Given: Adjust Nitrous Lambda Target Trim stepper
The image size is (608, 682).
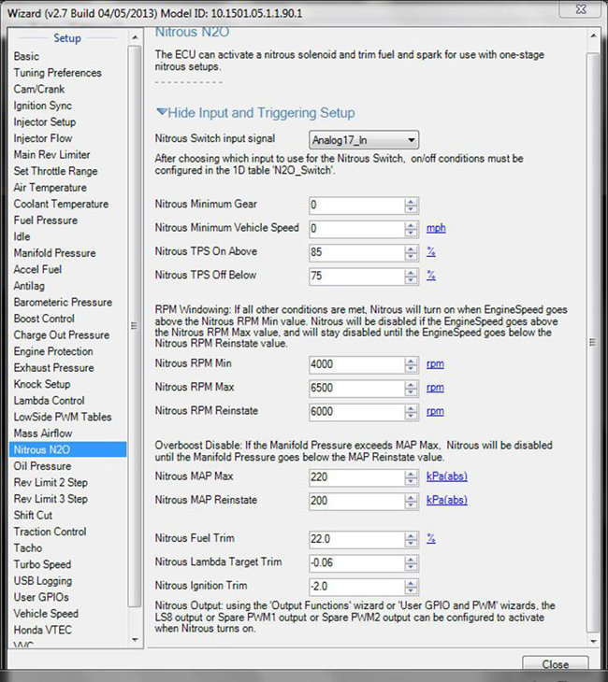Looking at the screenshot, I should [412, 563].
